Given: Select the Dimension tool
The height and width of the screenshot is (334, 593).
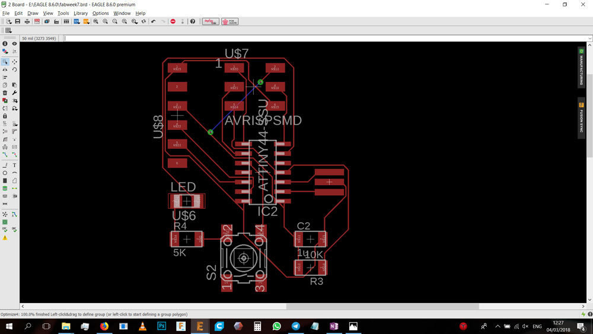Looking at the screenshot, I should coord(5,203).
